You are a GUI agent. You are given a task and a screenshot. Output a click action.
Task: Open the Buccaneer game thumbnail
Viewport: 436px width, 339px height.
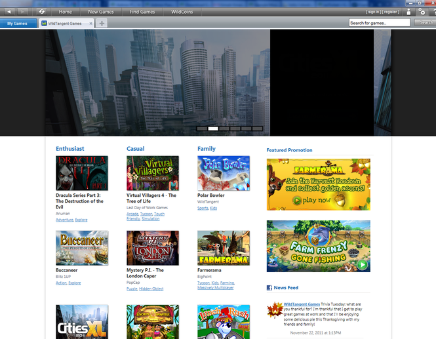(x=82, y=248)
